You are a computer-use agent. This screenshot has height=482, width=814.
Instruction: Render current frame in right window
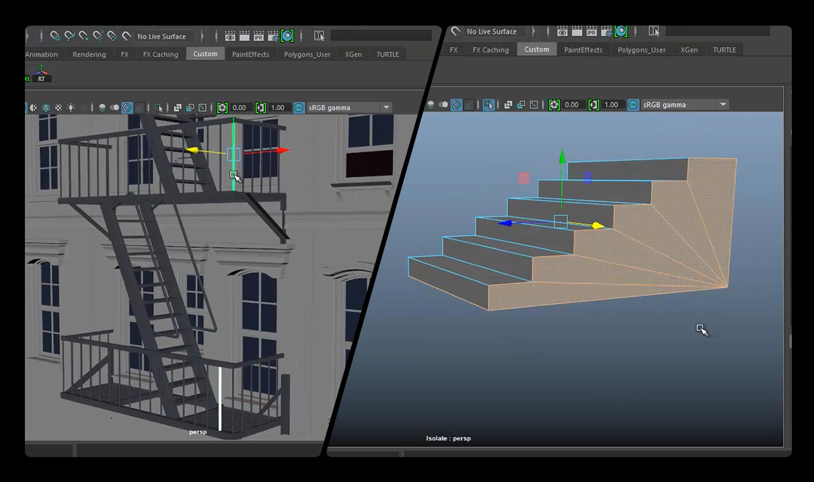click(577, 31)
